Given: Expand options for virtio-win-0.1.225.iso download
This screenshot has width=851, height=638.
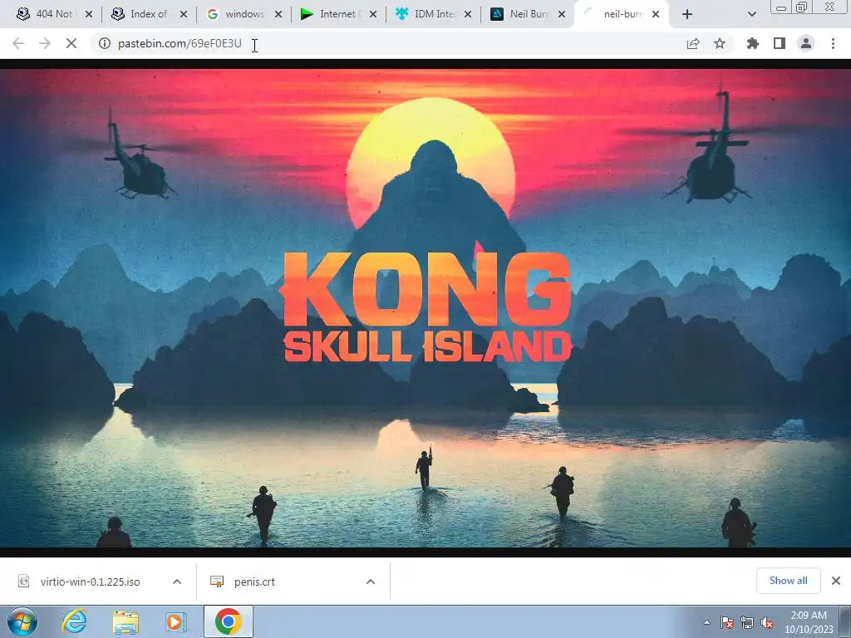Looking at the screenshot, I should click(x=177, y=582).
